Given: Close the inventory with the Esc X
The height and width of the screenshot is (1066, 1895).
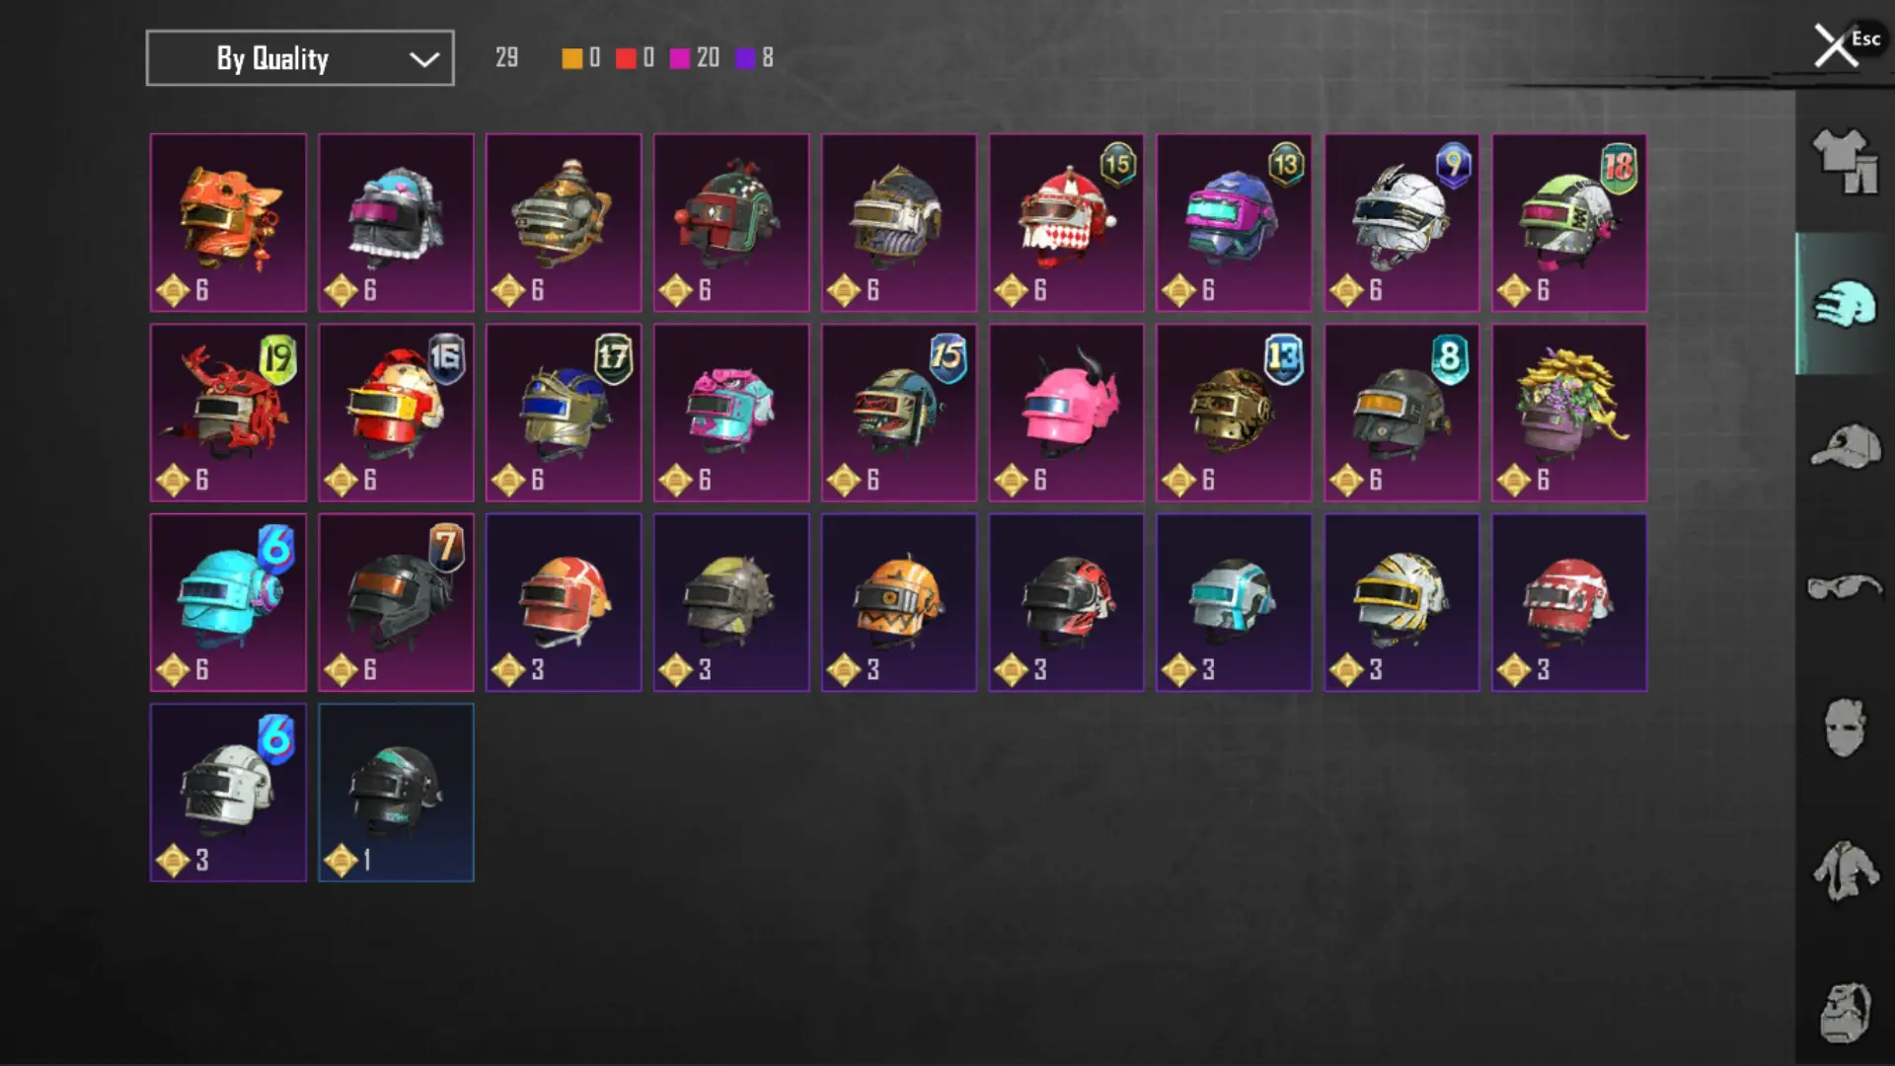Looking at the screenshot, I should (x=1837, y=45).
